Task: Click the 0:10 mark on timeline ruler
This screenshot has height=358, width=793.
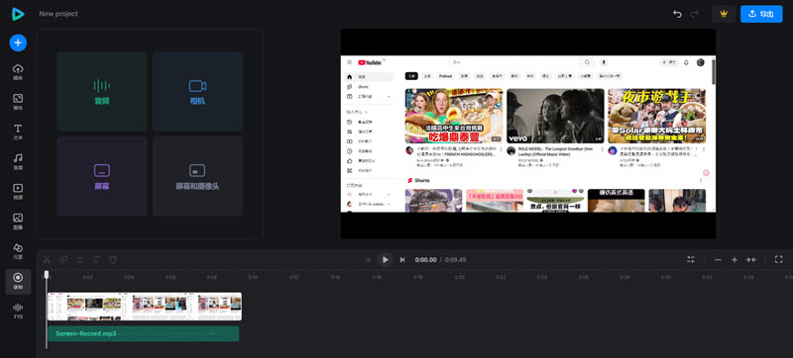Action: coord(253,277)
